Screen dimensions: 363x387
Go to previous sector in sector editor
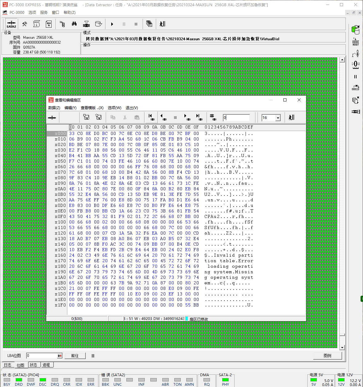tap(163, 117)
